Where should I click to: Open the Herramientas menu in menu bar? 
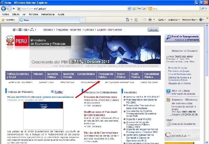(48, 14)
